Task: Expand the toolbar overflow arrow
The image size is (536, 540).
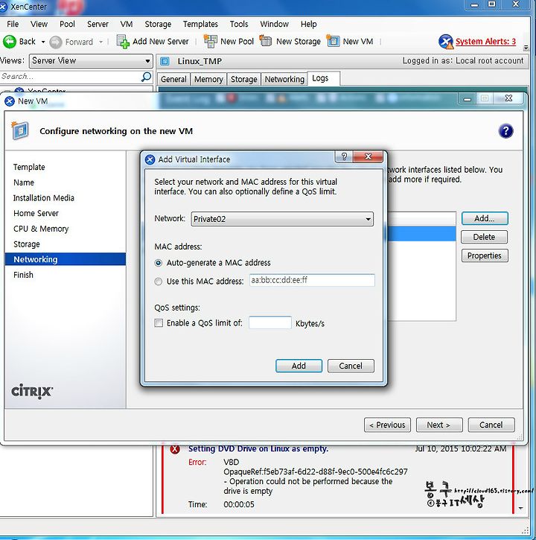Action: pyautogui.click(x=526, y=48)
